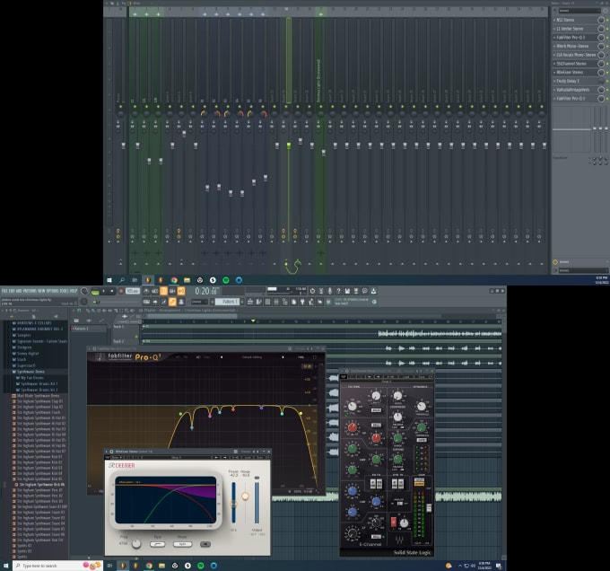Select Synthwave Drums Kit 1 folder
This screenshot has width=610, height=571.
pos(39,383)
